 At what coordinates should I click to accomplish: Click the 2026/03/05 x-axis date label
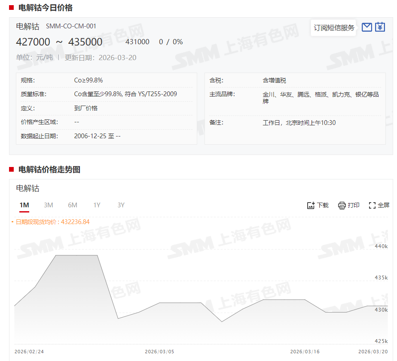pos(159,352)
